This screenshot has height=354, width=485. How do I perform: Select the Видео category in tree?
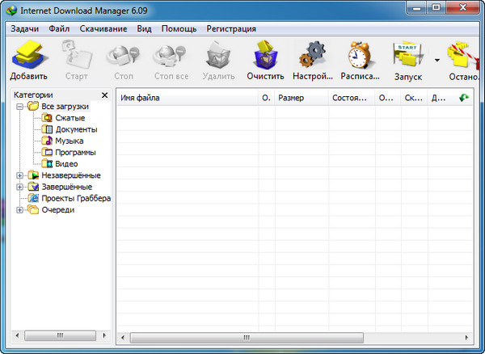point(66,163)
